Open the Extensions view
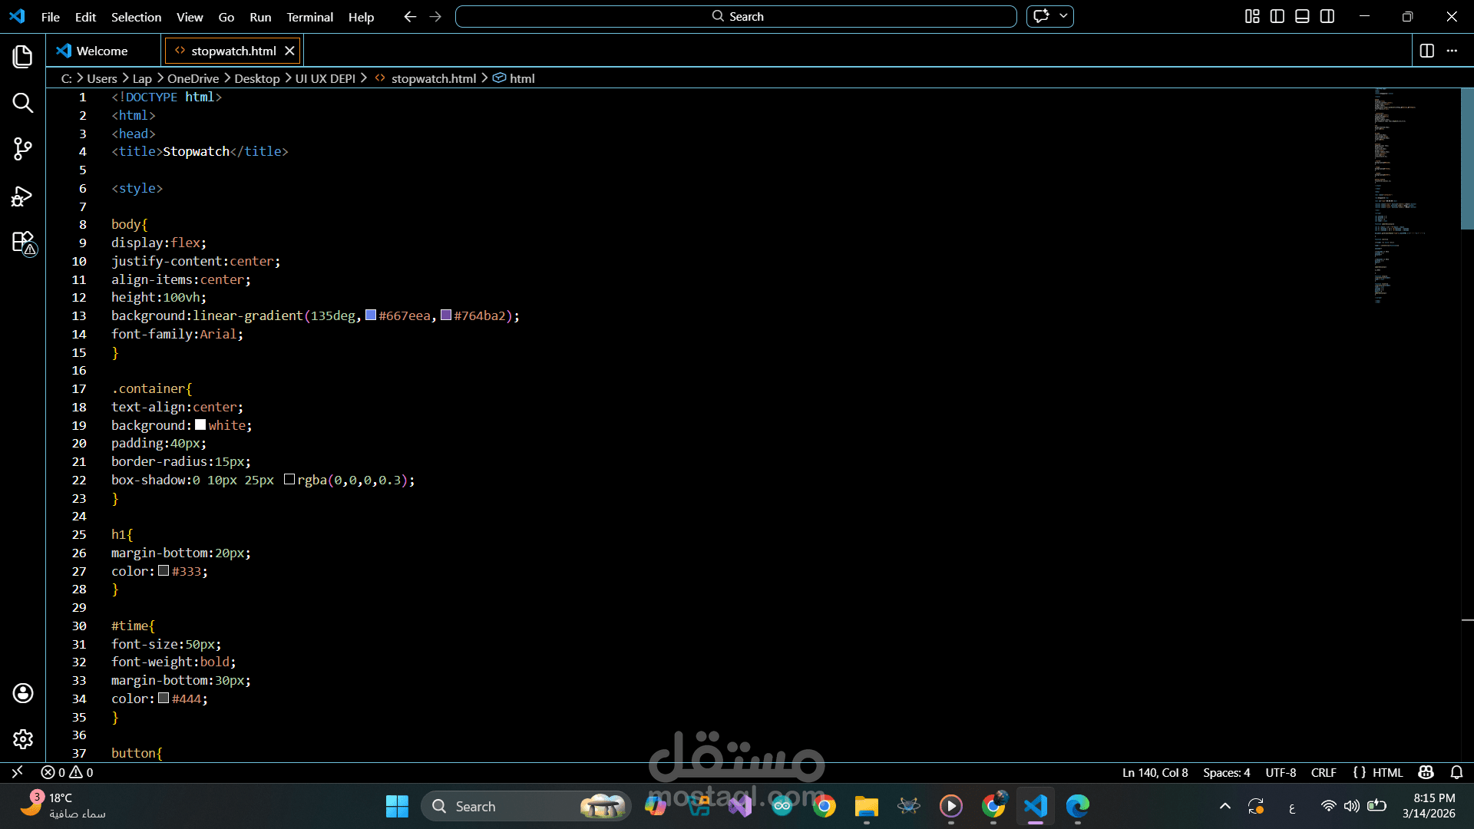1474x829 pixels. (22, 243)
